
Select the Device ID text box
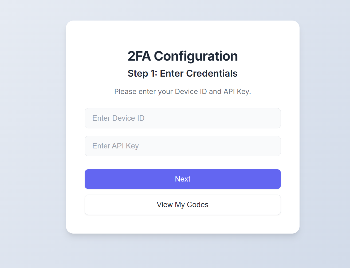tap(183, 118)
